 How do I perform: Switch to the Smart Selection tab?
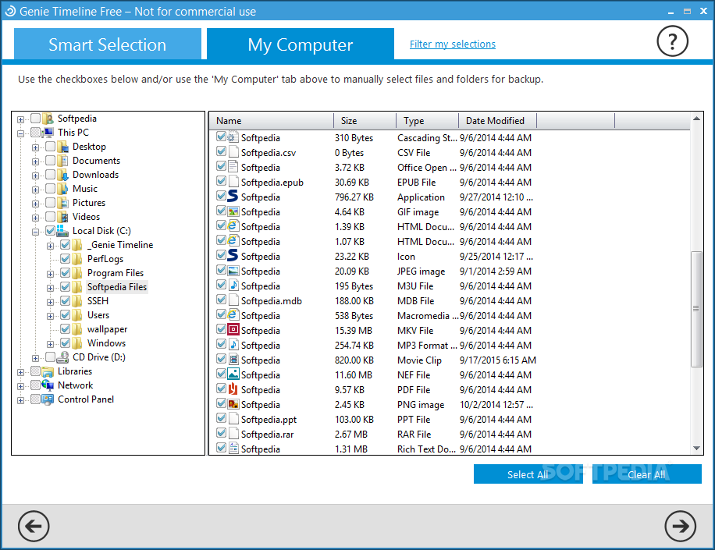tap(108, 44)
